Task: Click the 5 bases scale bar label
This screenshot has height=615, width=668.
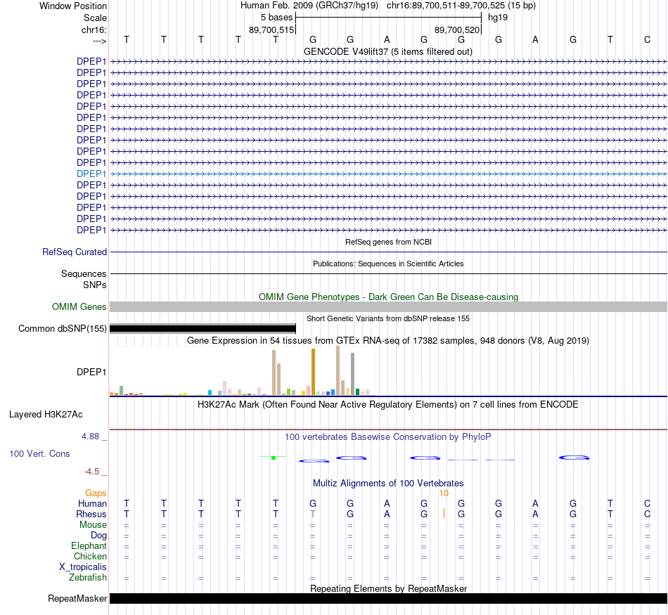Action: [277, 18]
